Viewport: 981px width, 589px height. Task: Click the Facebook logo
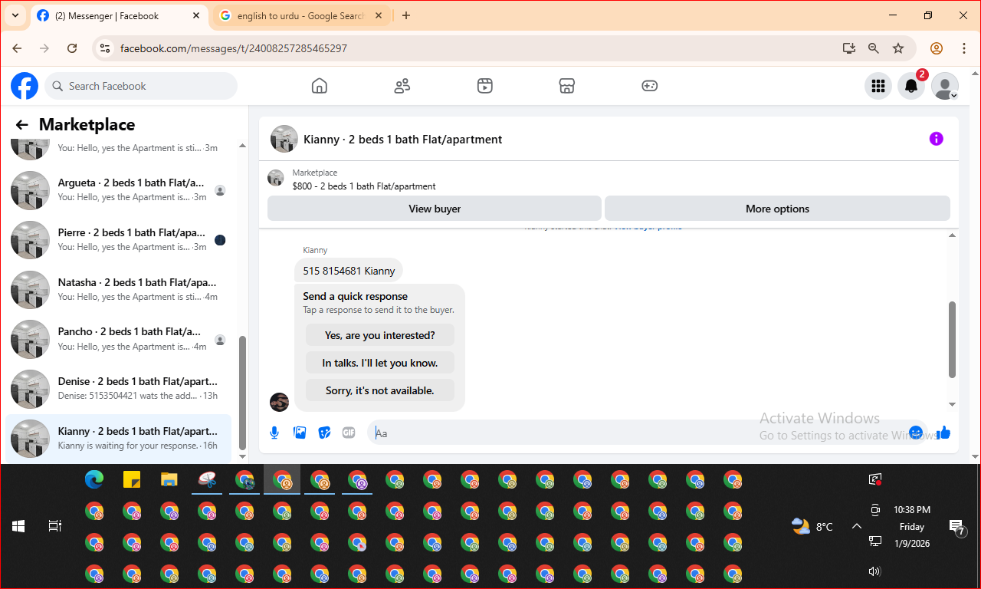pyautogui.click(x=25, y=86)
